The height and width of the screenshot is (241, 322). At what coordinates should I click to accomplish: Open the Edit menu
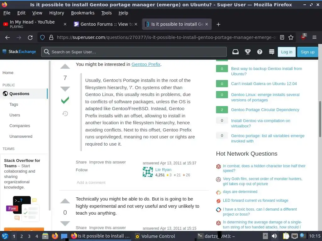click(x=21, y=13)
